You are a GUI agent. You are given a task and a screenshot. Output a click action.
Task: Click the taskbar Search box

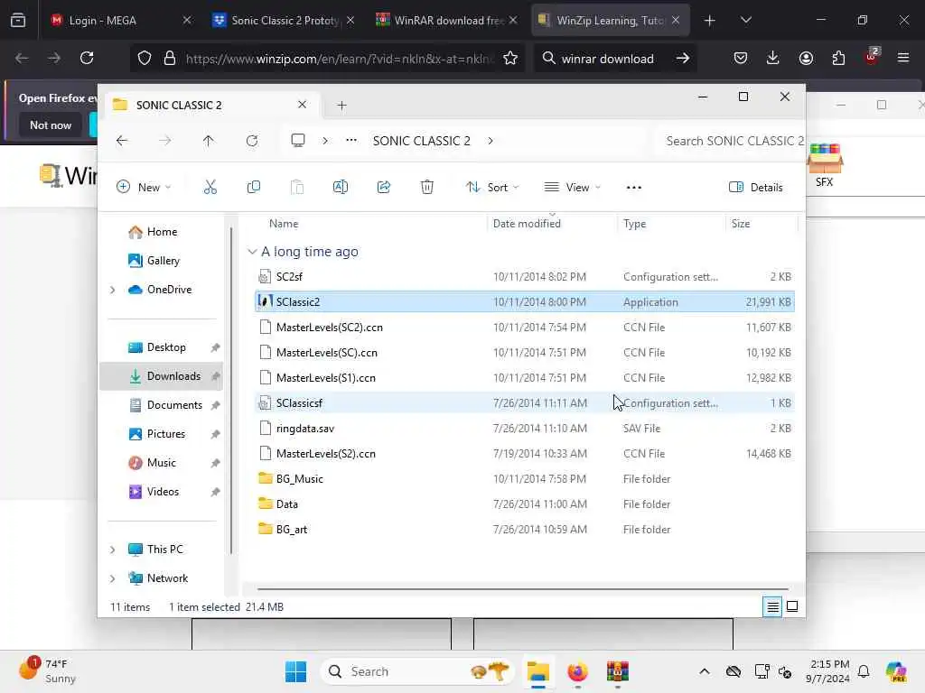417,671
